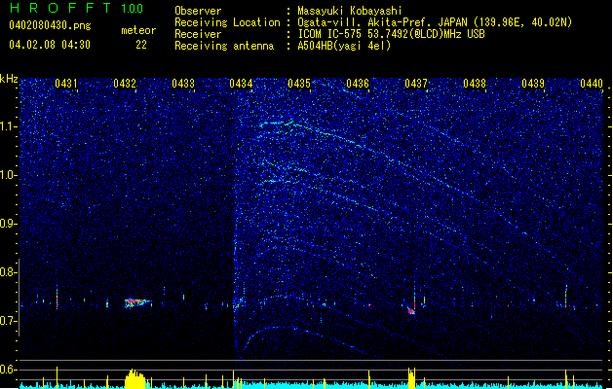
Task: Select the ICOM IC-575 53.7492 MHz USB text
Action: (392, 34)
